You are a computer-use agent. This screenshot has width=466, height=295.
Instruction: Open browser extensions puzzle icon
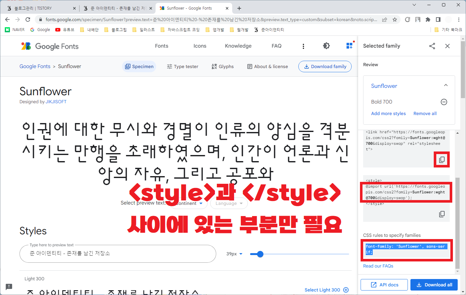coord(428,19)
